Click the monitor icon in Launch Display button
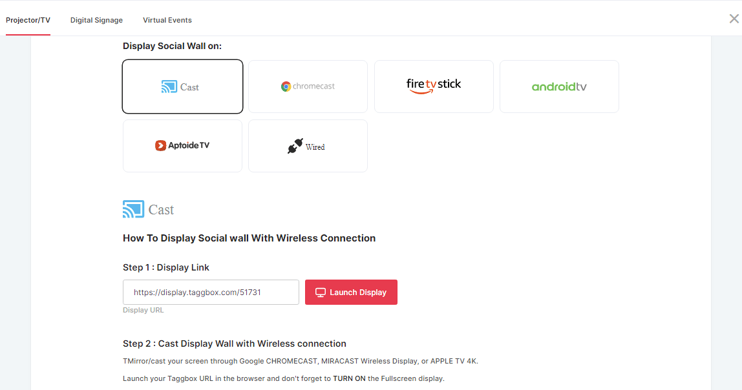This screenshot has width=742, height=390. tap(320, 292)
